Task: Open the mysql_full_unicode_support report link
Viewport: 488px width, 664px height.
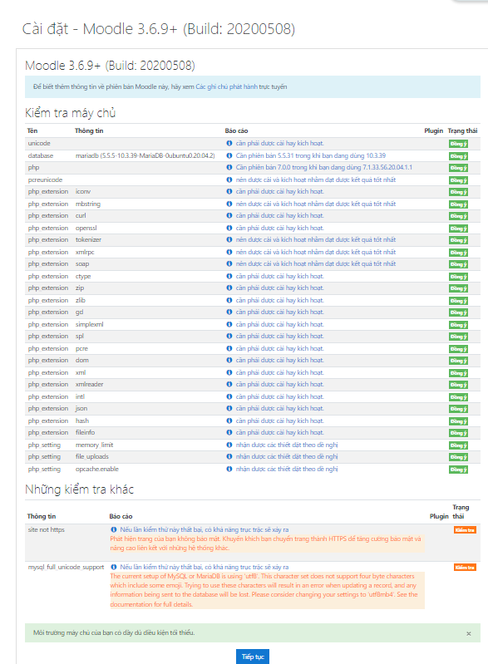Action: (x=205, y=567)
